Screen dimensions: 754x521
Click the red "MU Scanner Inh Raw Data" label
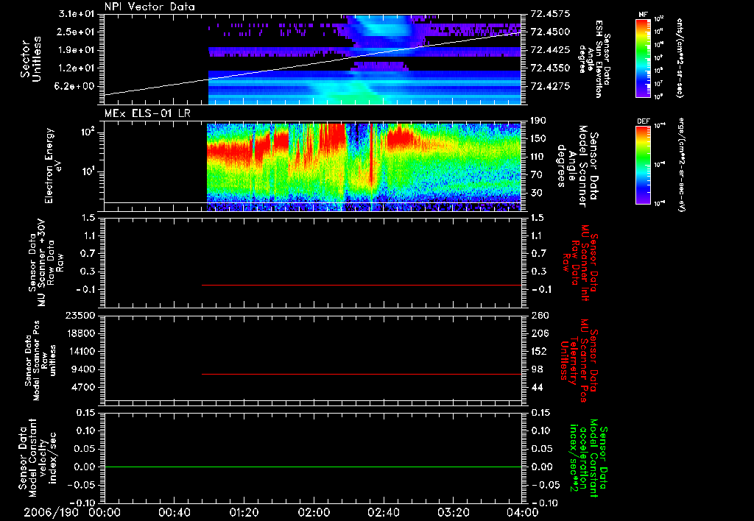click(x=581, y=263)
